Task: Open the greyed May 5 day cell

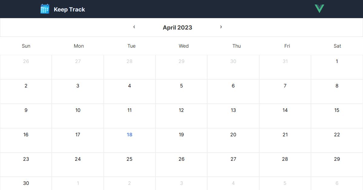Action: tap(285, 183)
